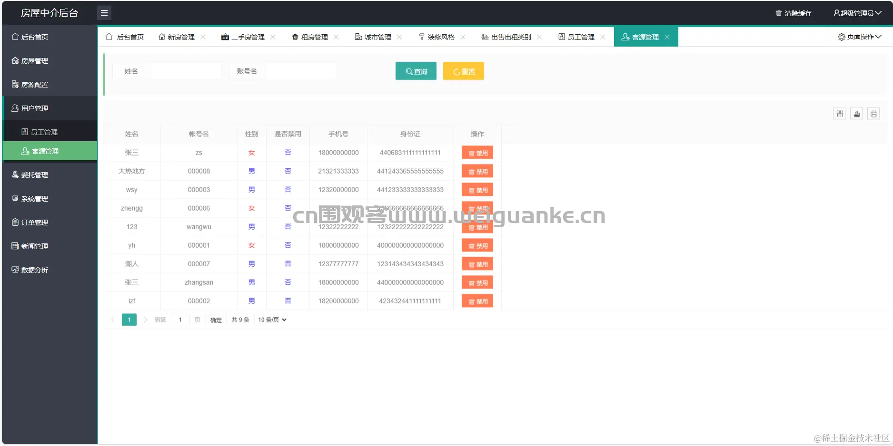This screenshot has width=893, height=446.
Task: Select the 潮人 name cell
Action: click(x=132, y=264)
